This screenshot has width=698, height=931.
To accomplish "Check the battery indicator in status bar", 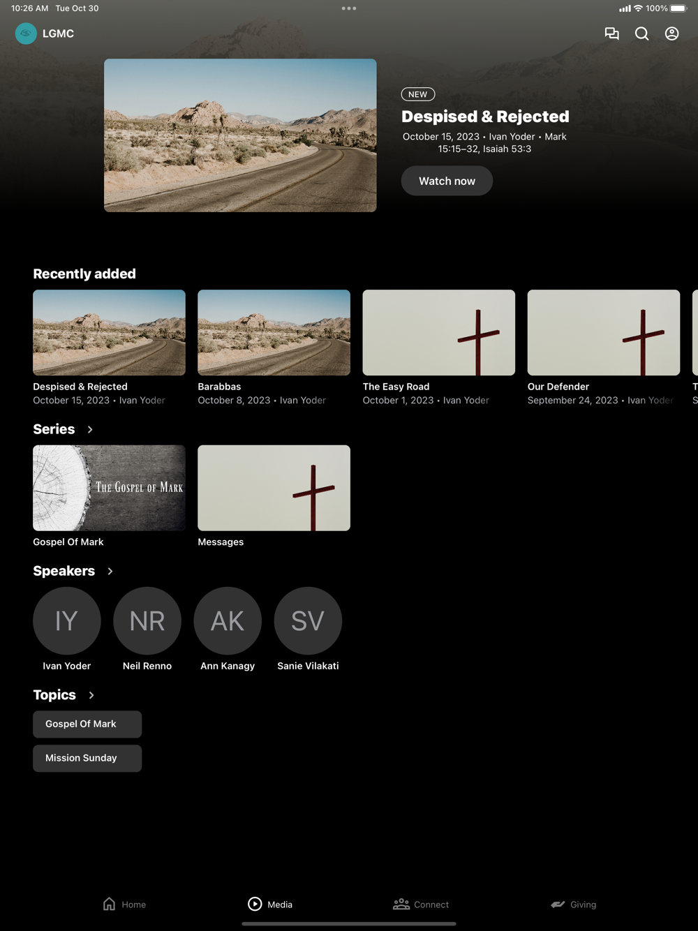I will [678, 8].
